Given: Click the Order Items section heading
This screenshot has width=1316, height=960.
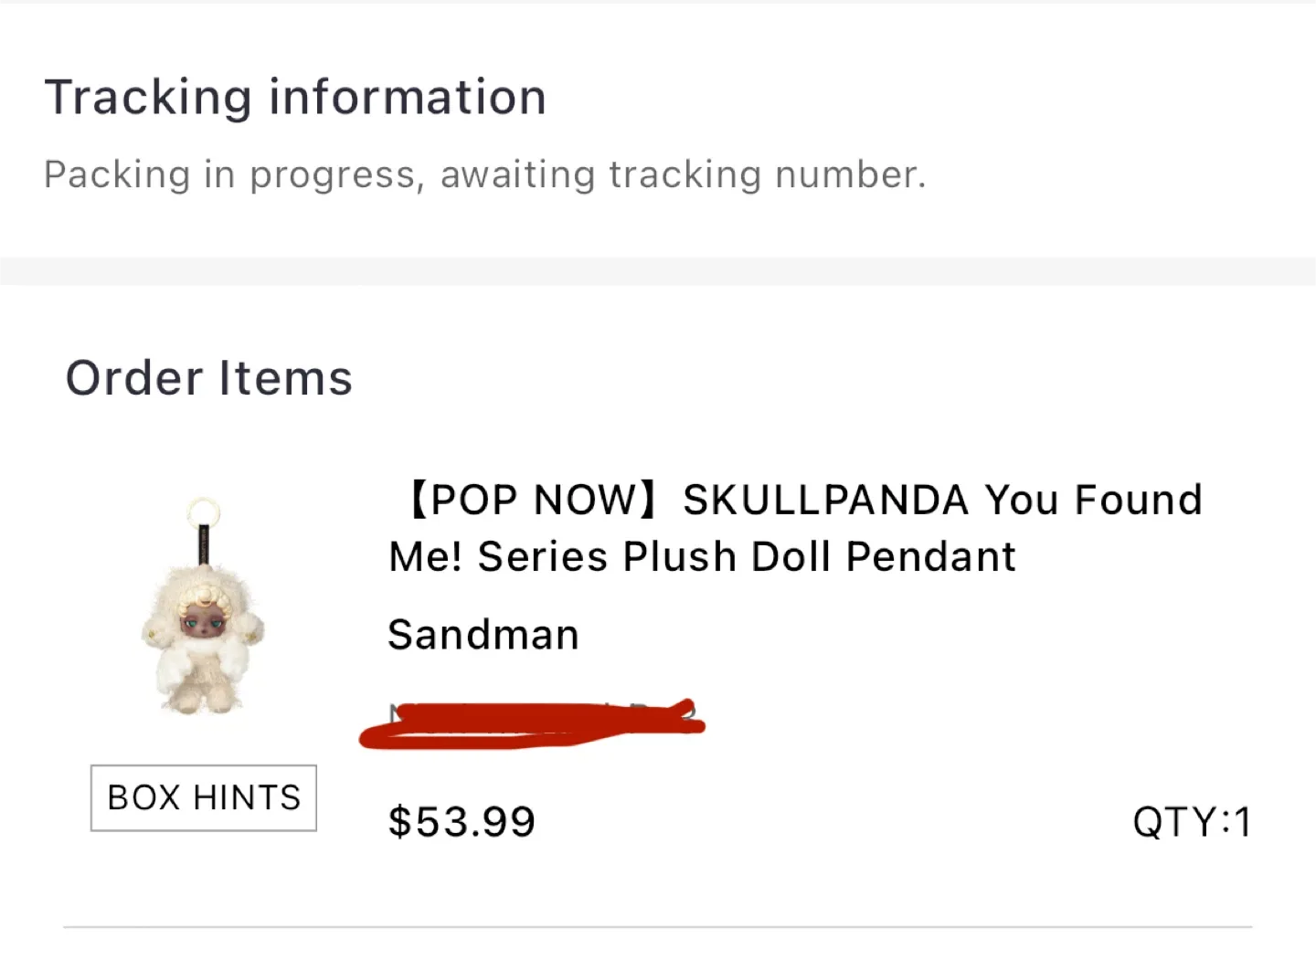Looking at the screenshot, I should click(x=208, y=376).
